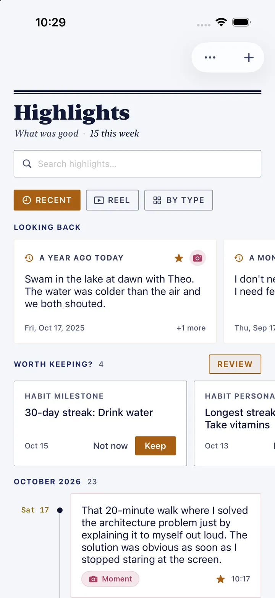Tap the camera icon on year-ago card
The height and width of the screenshot is (598, 275).
[x=197, y=258]
